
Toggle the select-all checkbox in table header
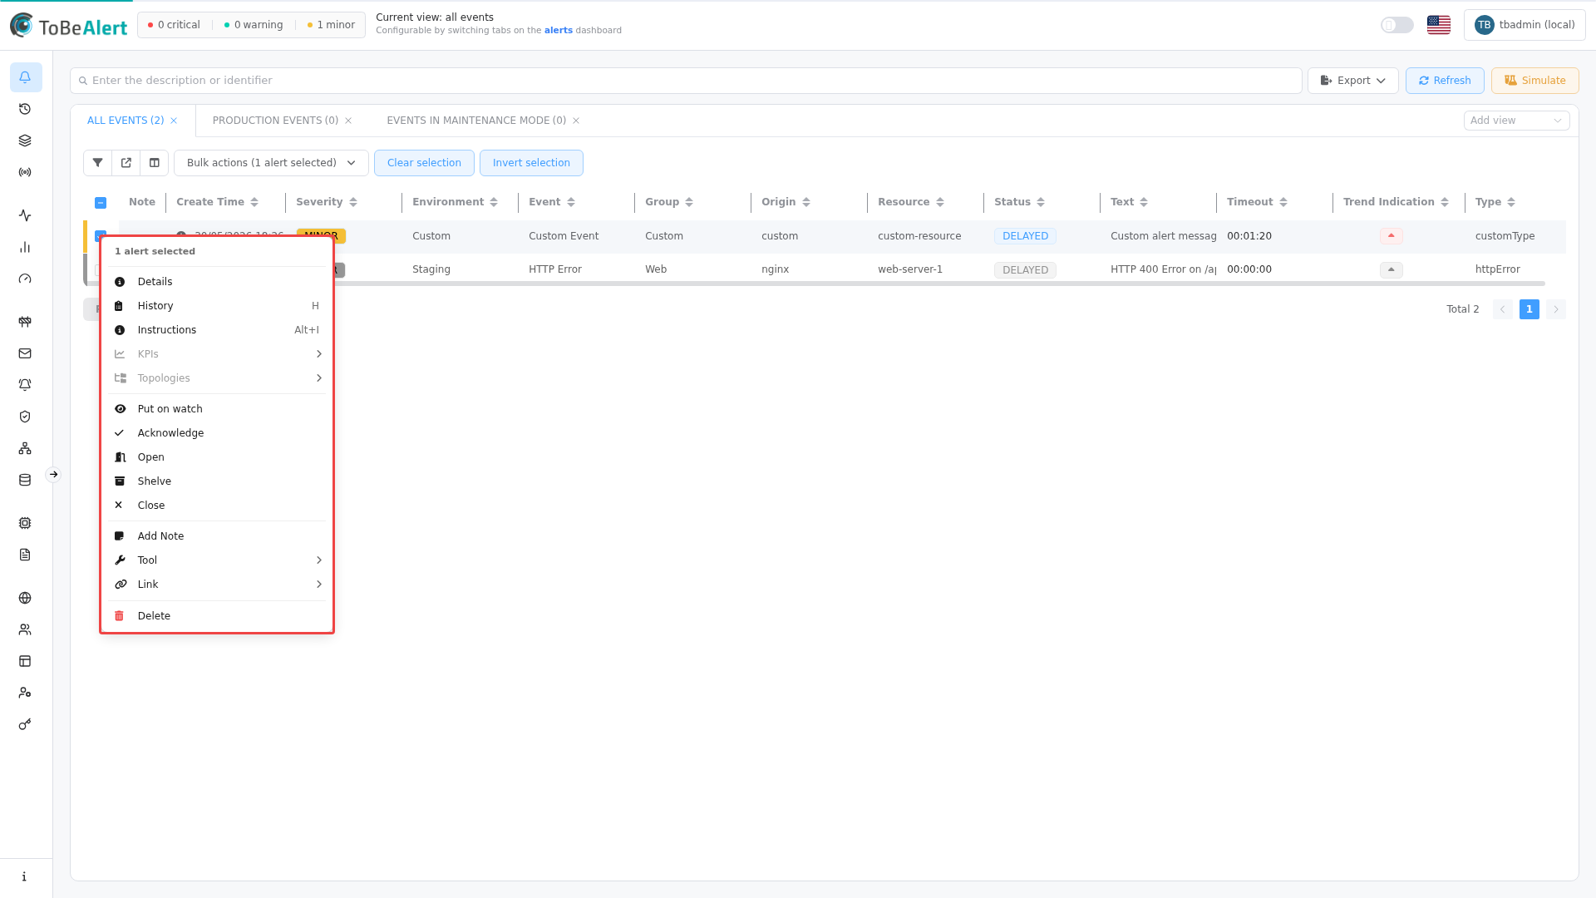coord(101,203)
